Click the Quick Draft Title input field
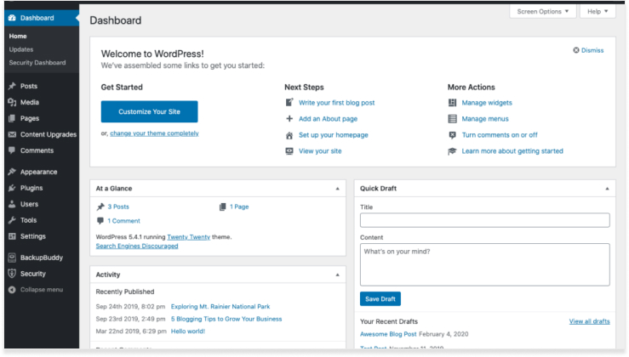Image resolution: width=629 pixels, height=357 pixels. [x=484, y=220]
